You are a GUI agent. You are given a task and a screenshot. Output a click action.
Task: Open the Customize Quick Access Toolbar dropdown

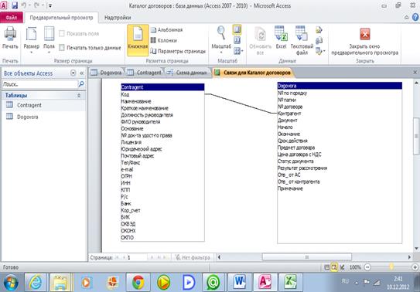coord(50,5)
